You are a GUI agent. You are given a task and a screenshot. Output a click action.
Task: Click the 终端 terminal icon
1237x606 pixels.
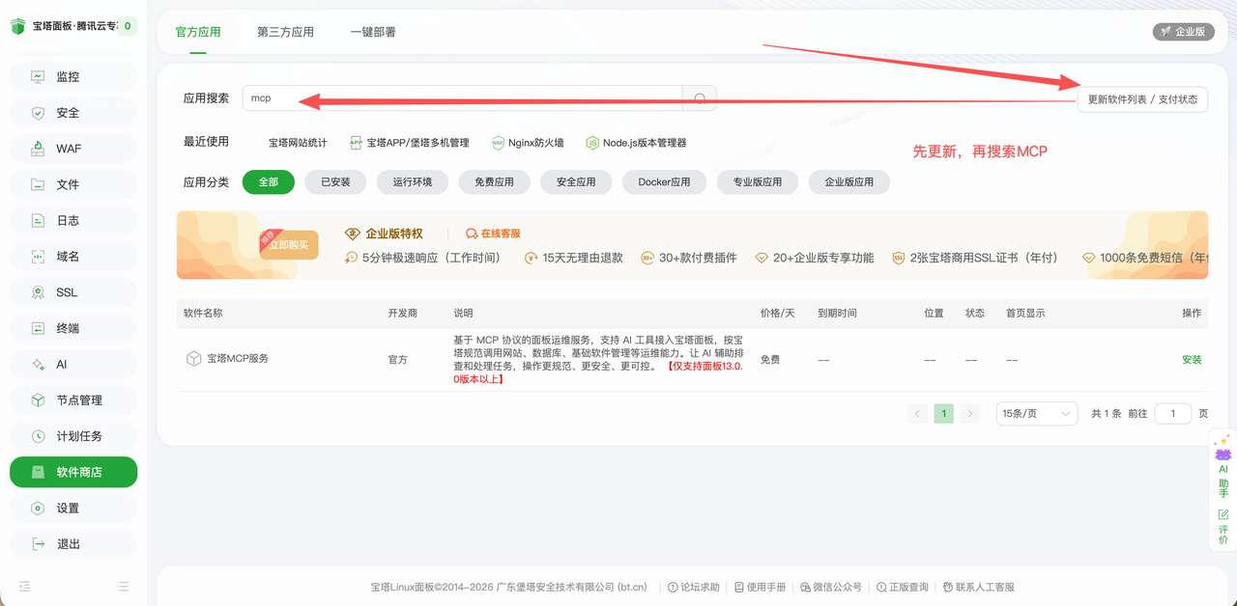pyautogui.click(x=38, y=328)
